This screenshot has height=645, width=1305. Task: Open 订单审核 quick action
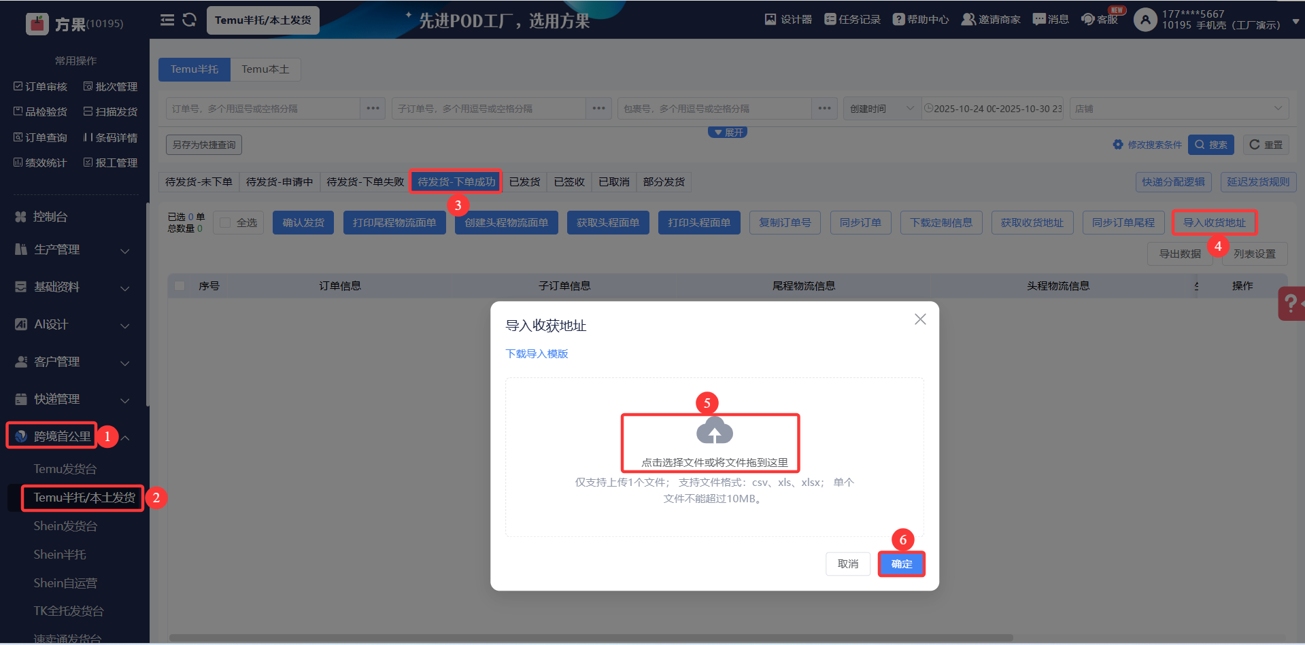coord(40,86)
